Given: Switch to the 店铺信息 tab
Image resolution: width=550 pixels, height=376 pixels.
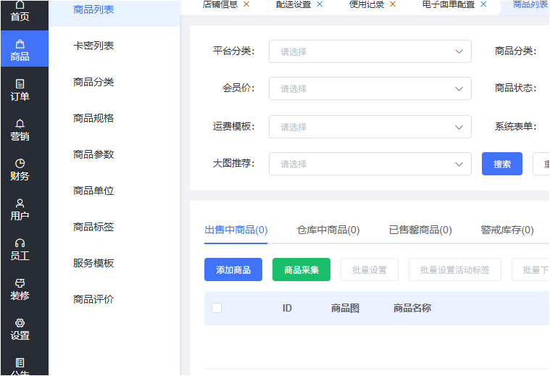Looking at the screenshot, I should (x=220, y=4).
